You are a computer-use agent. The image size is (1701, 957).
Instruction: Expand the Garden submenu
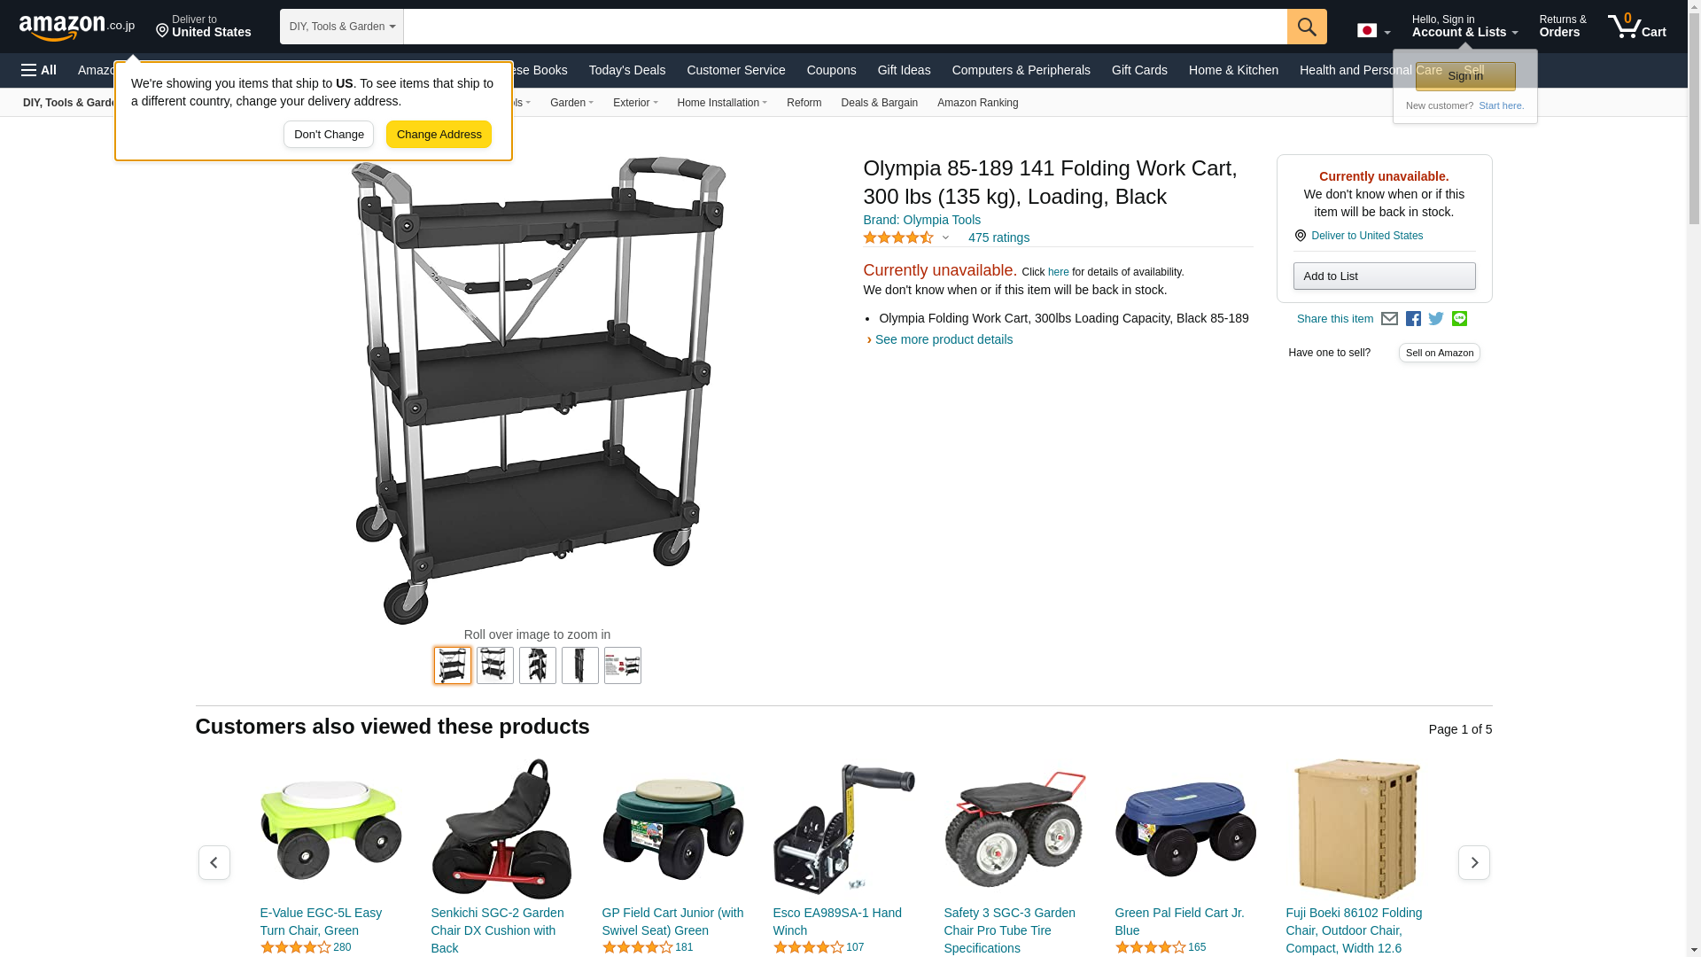coord(571,103)
